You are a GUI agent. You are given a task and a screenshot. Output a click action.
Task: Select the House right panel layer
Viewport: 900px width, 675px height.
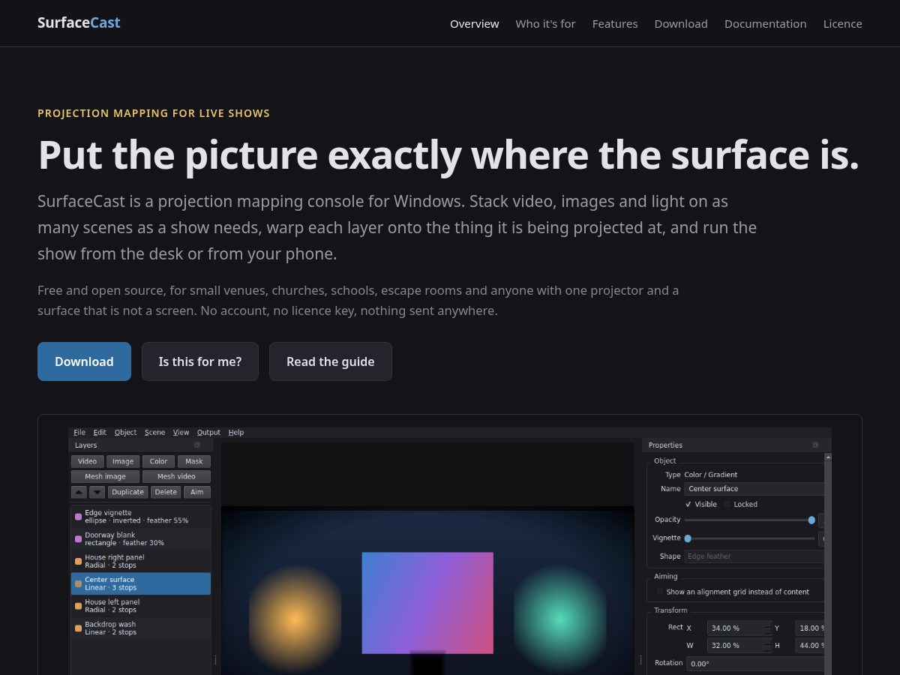[141, 562]
